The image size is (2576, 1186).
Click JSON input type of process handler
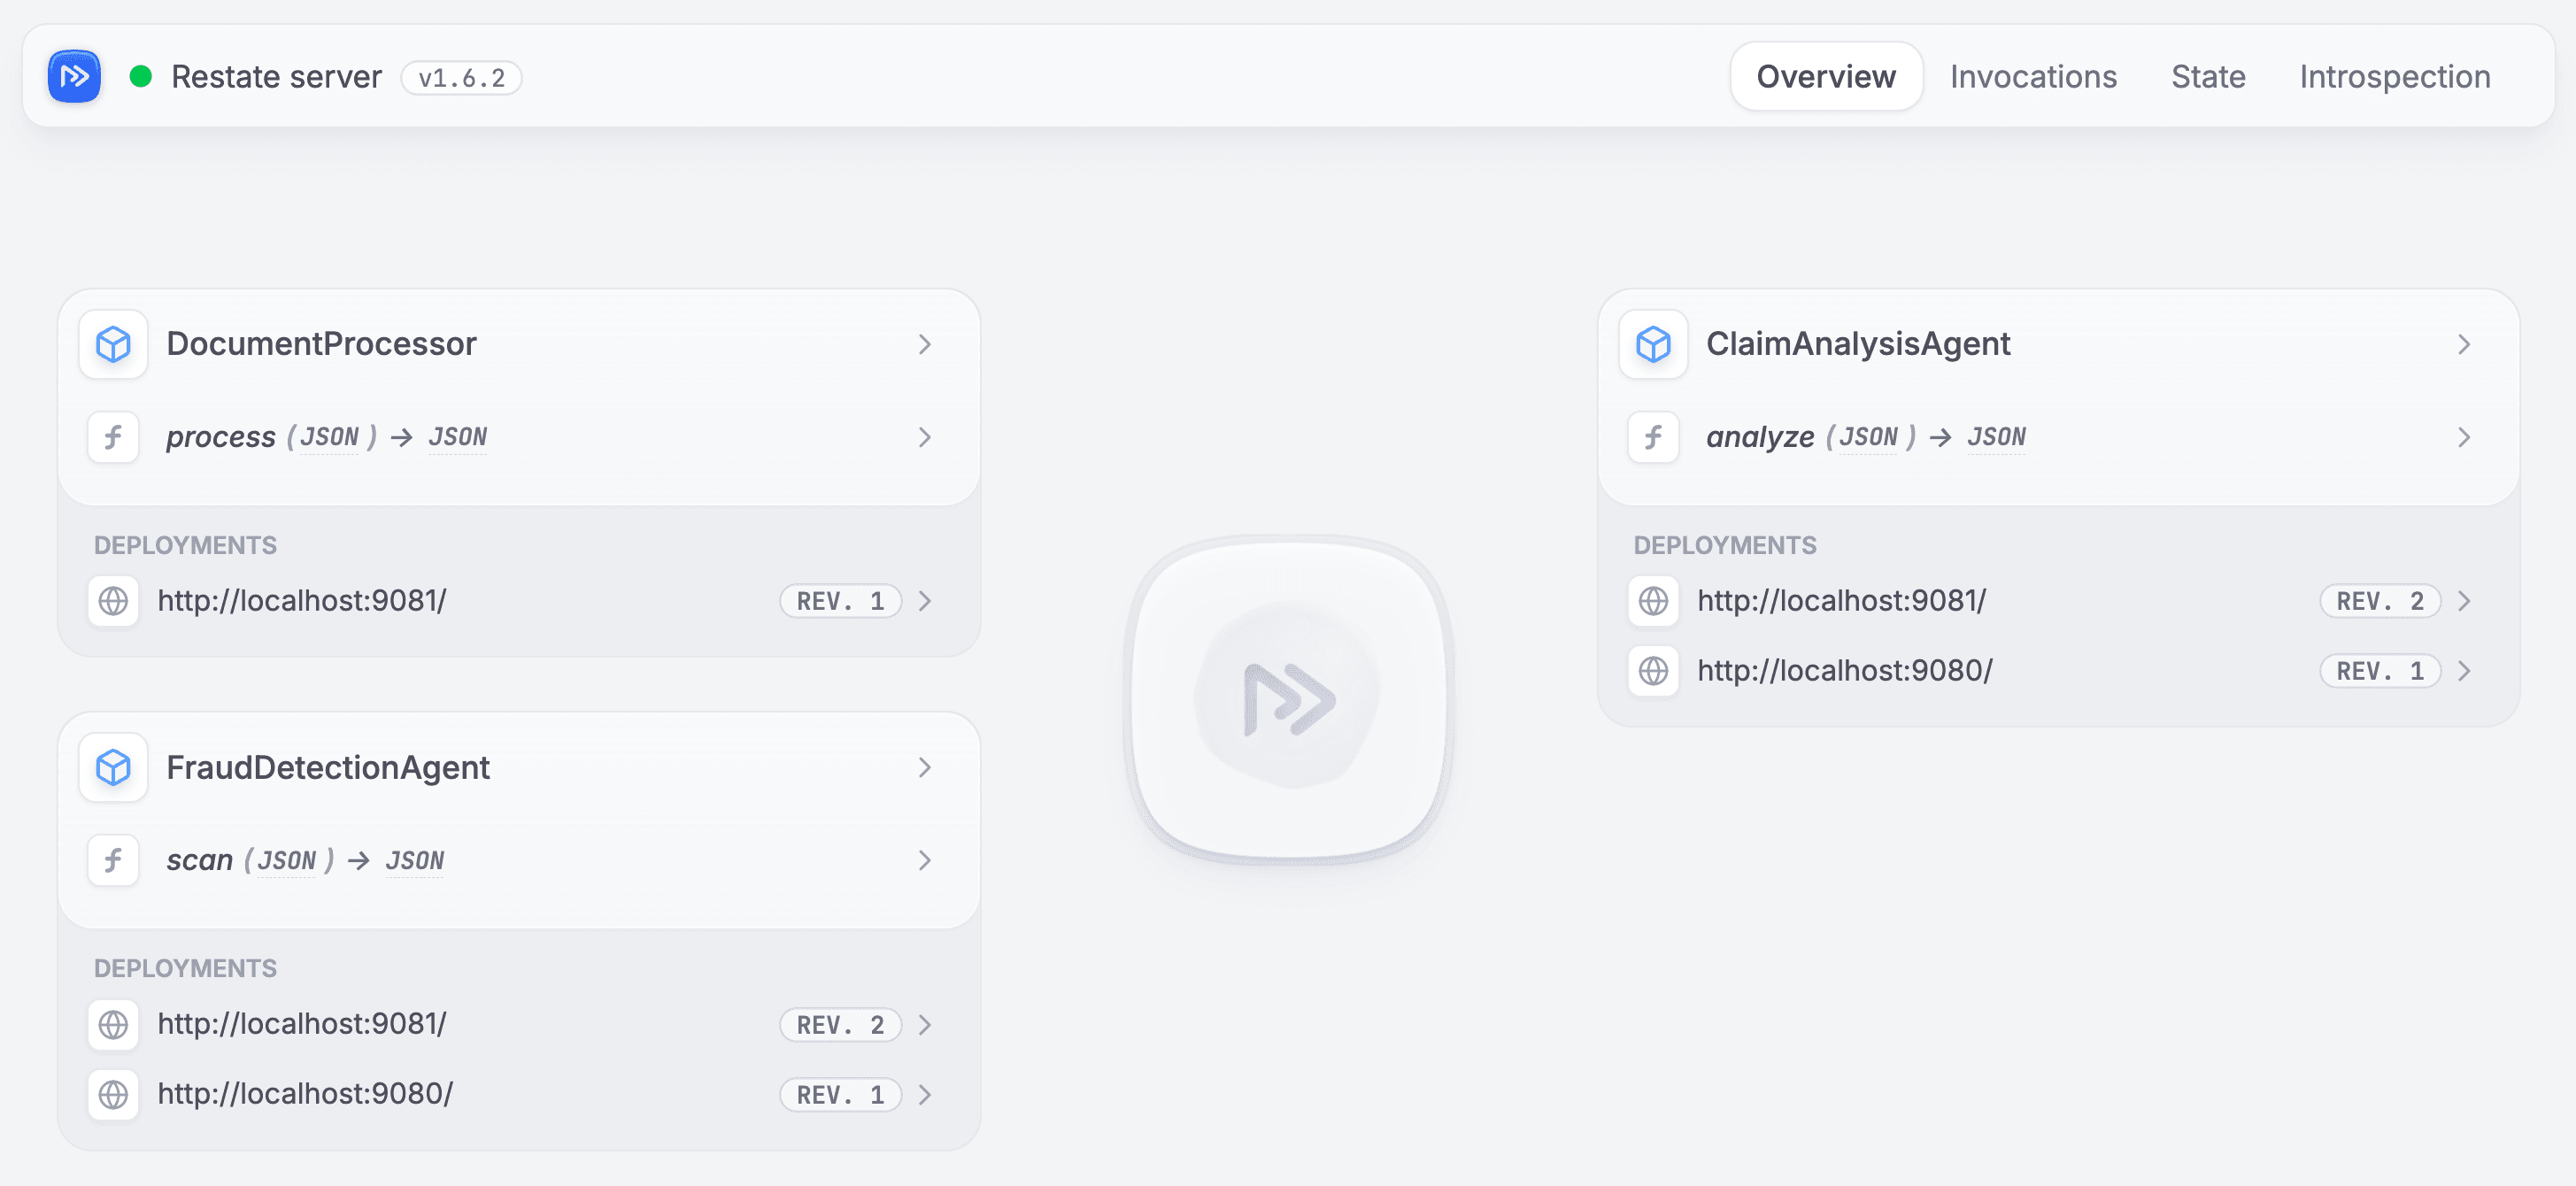329,437
